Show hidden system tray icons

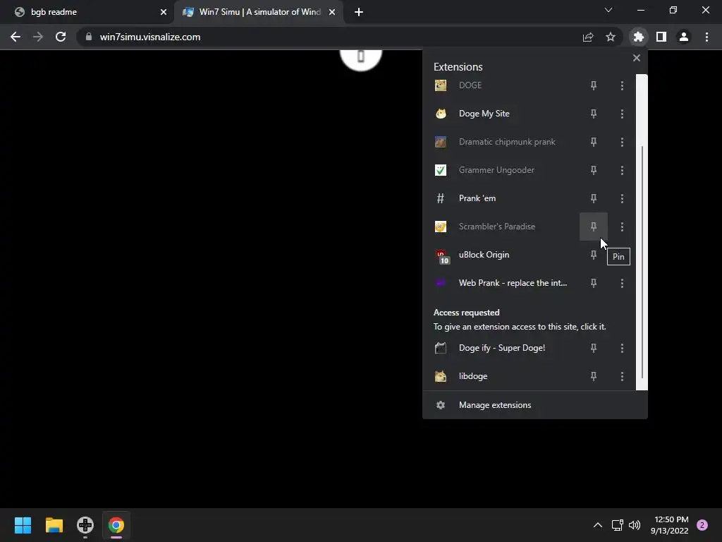[x=598, y=525]
